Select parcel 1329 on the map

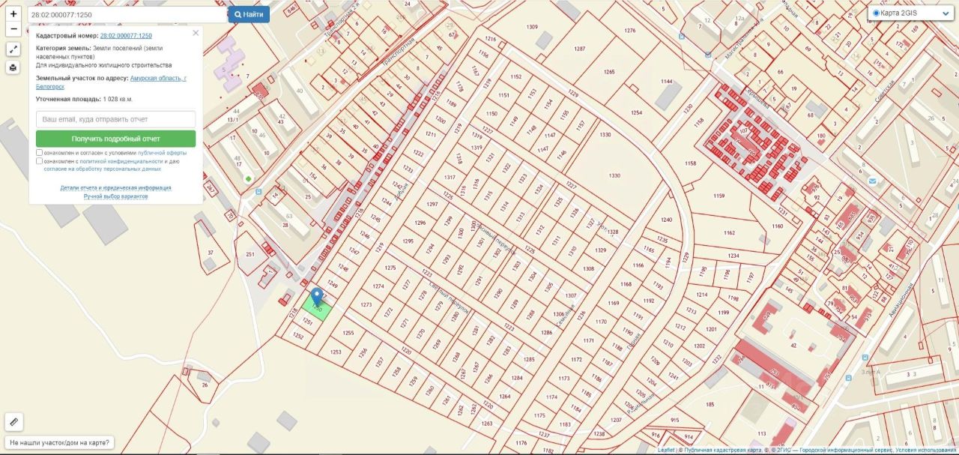coord(600,250)
